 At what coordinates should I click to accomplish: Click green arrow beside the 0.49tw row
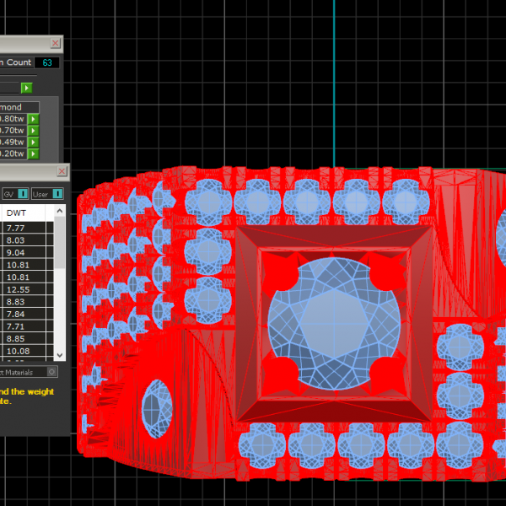point(34,143)
